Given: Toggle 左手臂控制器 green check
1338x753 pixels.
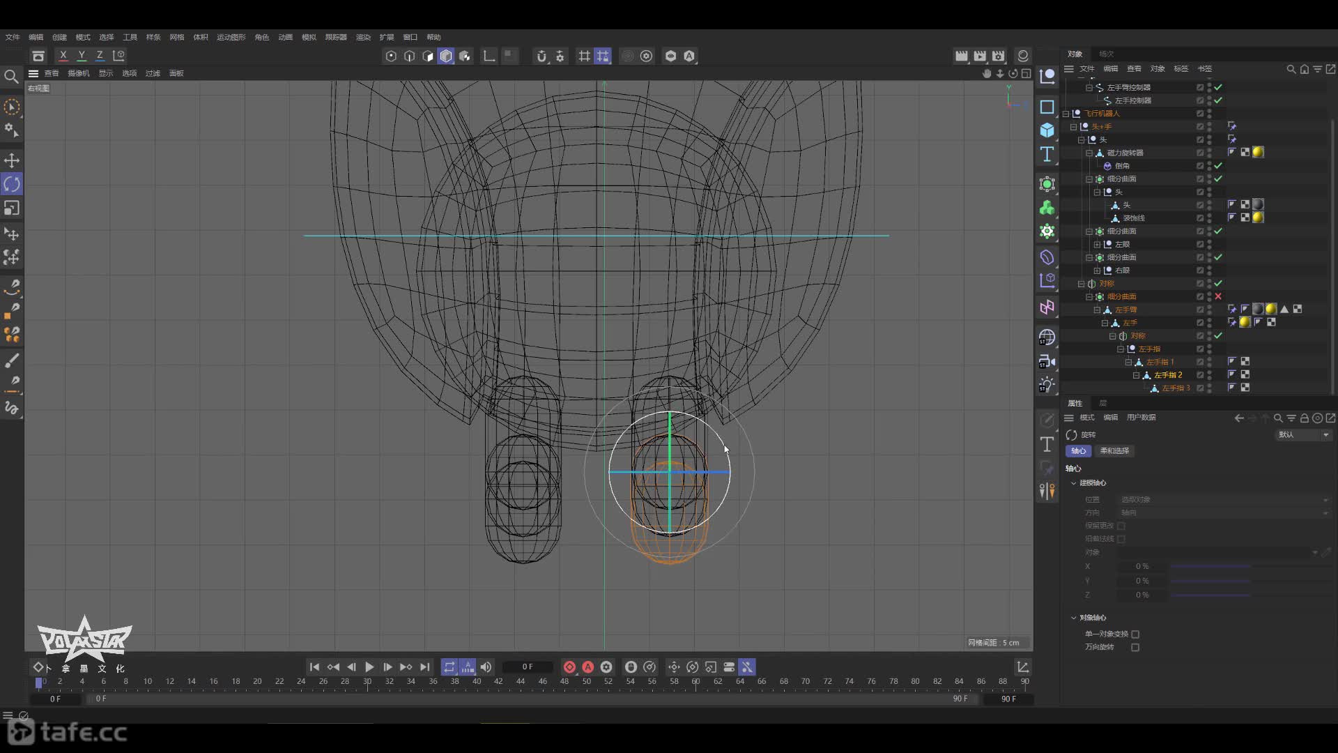Looking at the screenshot, I should [1218, 88].
